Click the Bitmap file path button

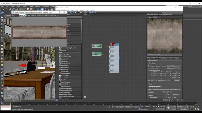tap(166, 89)
